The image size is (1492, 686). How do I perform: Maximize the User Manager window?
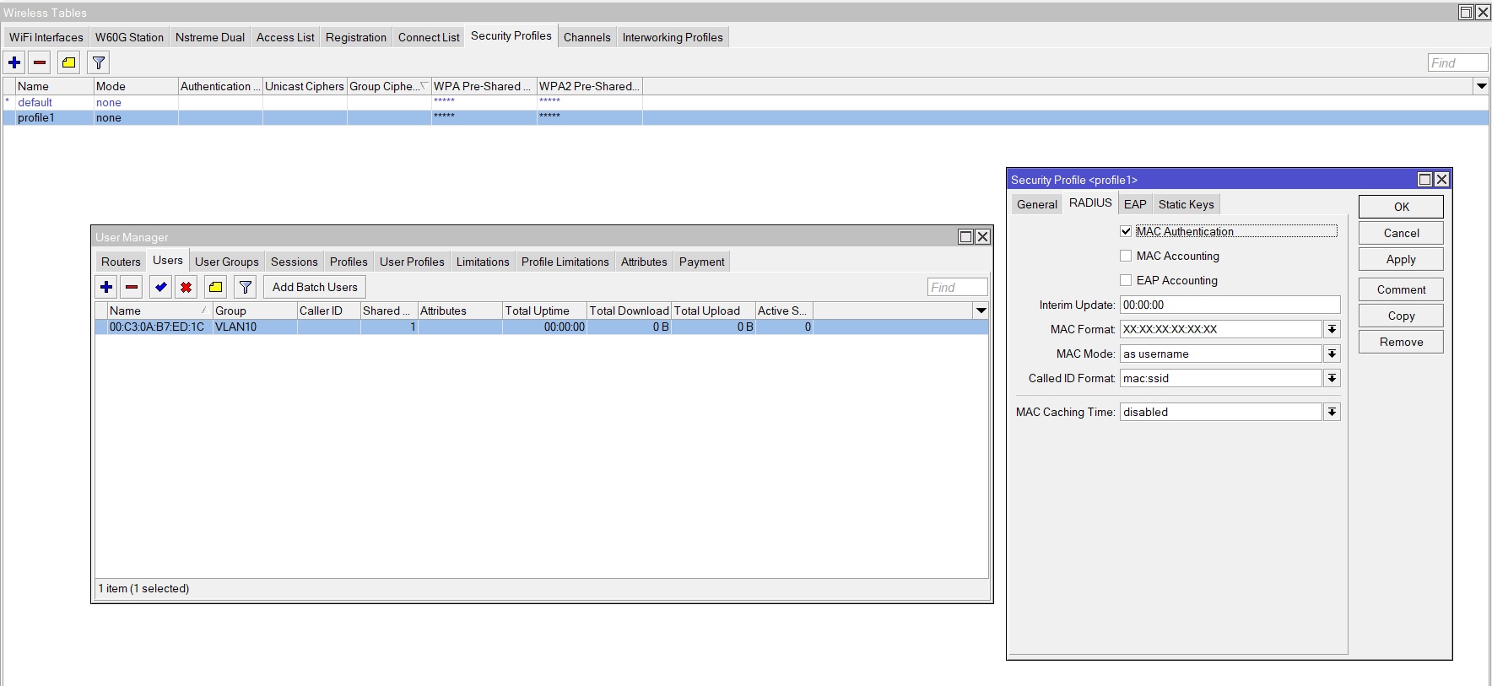966,237
